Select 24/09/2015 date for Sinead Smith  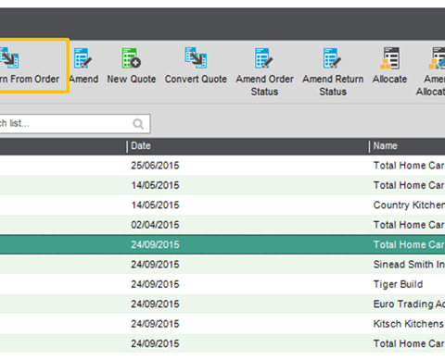pos(155,265)
